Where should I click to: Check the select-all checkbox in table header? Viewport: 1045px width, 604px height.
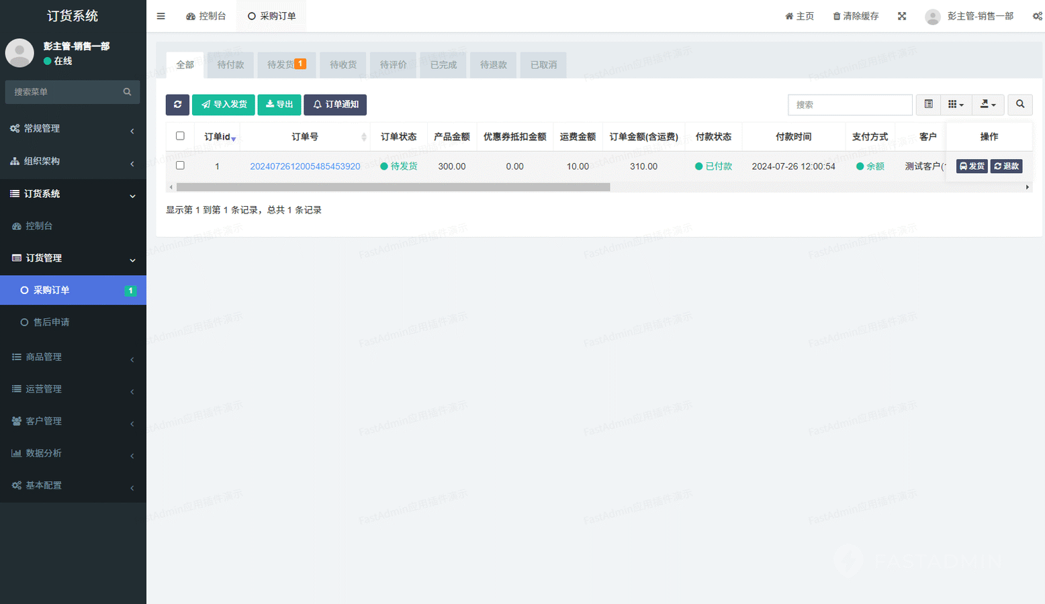pos(180,136)
